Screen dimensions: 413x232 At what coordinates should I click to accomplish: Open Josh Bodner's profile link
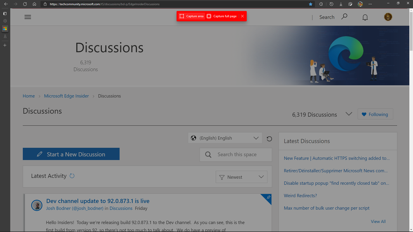pyautogui.click(x=75, y=208)
